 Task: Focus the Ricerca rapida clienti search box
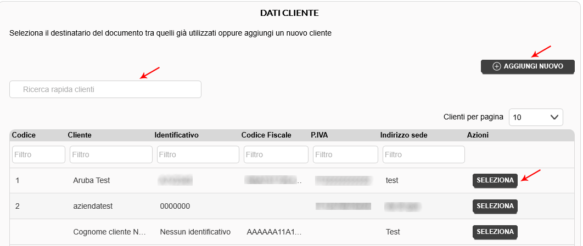click(x=105, y=89)
